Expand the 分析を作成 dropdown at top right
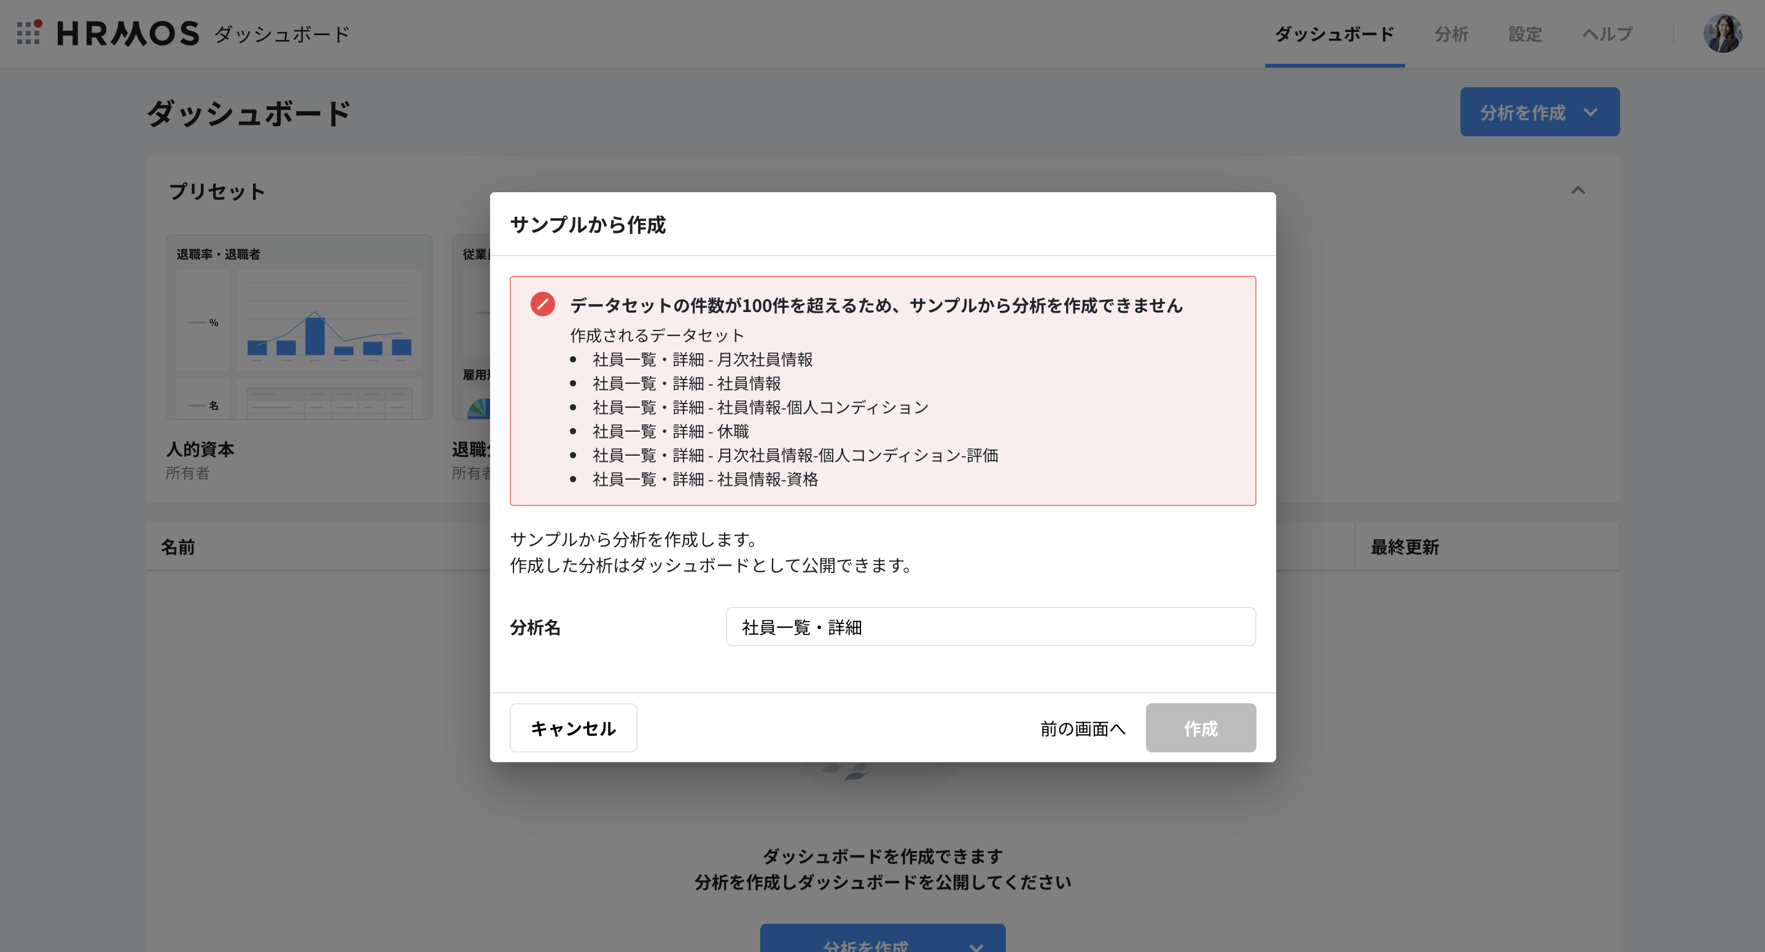This screenshot has height=952, width=1765. (x=1540, y=111)
